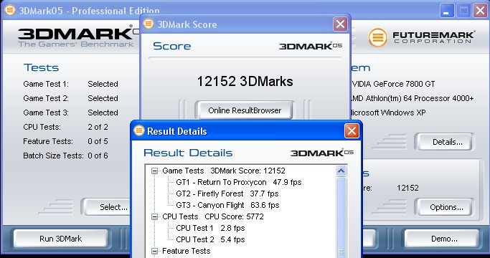
Task: Select GT3 - Canyon Flight result row
Action: coord(227,205)
